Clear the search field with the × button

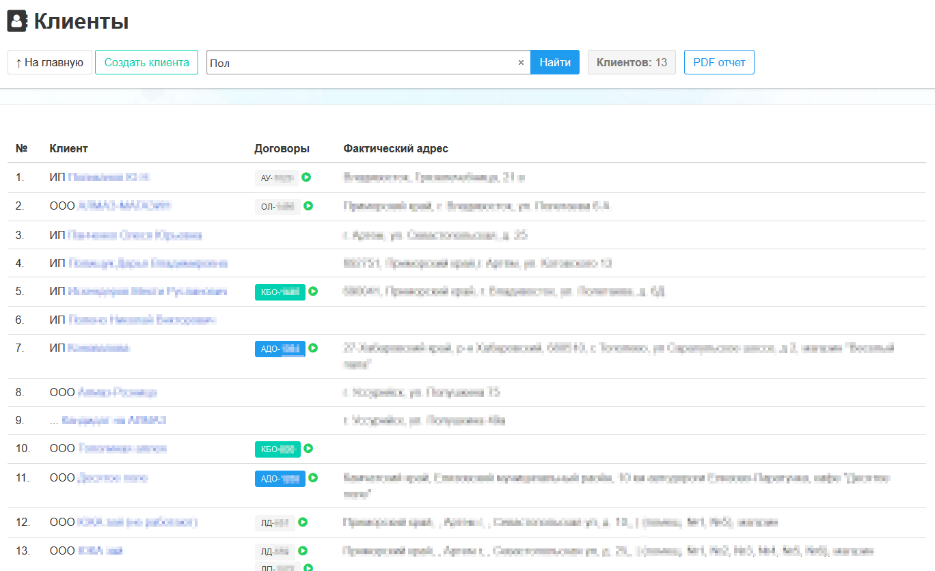pyautogui.click(x=521, y=62)
